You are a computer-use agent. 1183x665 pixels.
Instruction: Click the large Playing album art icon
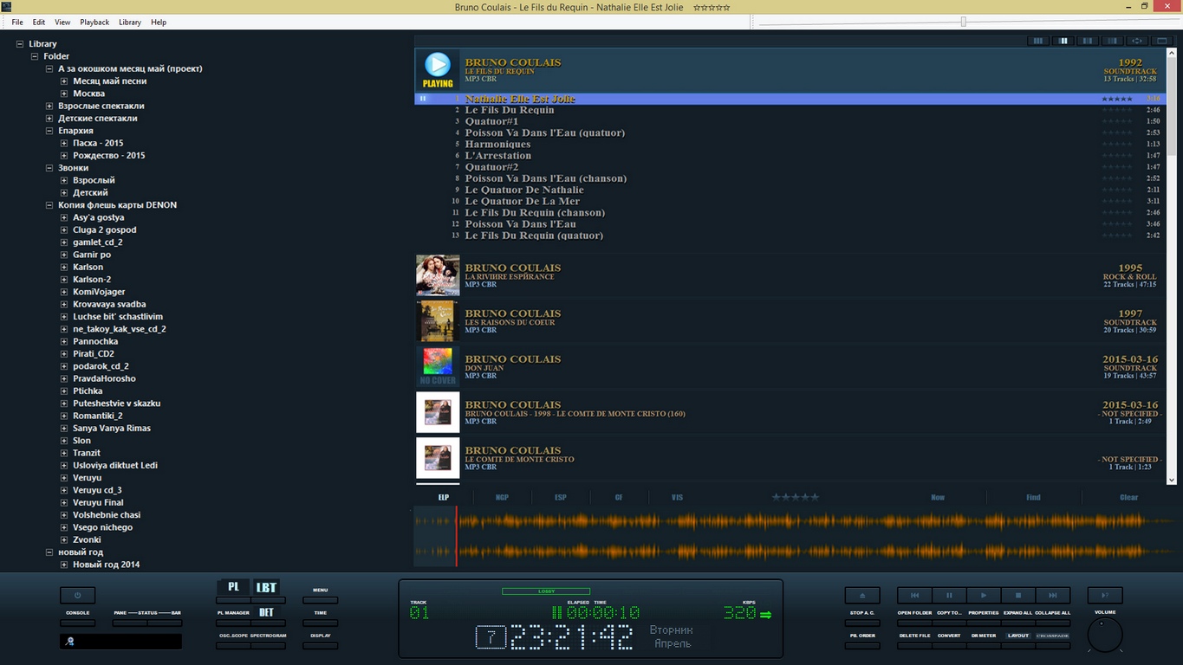438,69
